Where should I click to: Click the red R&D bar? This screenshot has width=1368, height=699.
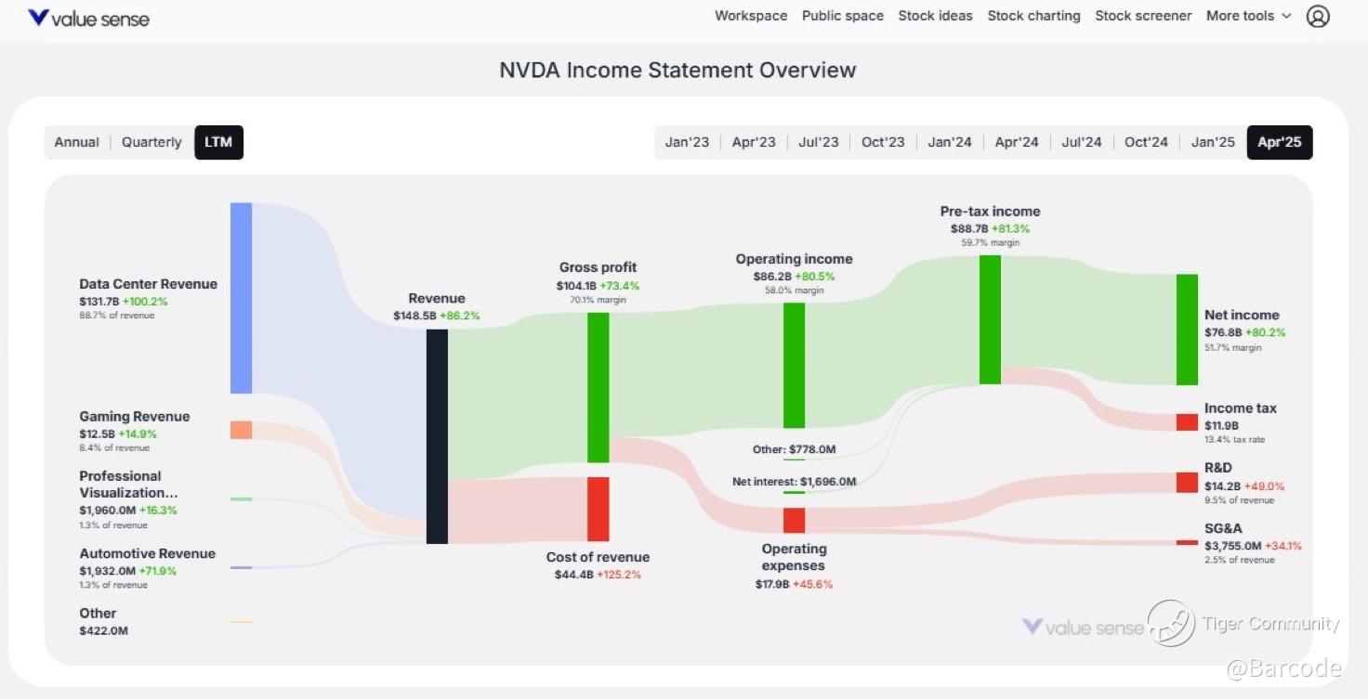1187,483
